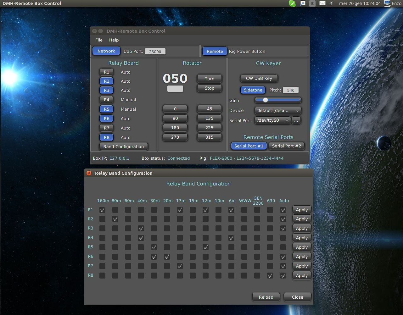Viewport: 403px width, 315px height.
Task: Select the 'it' keyboard layout indicator
Action: point(312,3)
